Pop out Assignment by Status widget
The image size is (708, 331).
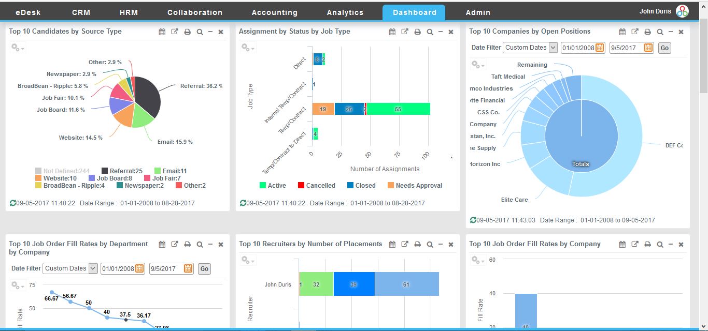click(x=405, y=32)
